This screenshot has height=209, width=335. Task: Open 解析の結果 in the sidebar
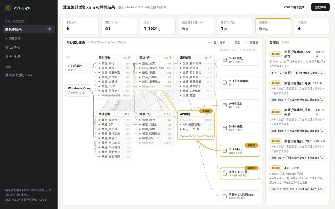(29, 29)
